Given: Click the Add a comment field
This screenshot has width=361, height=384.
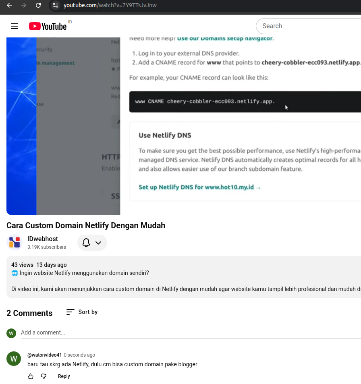Looking at the screenshot, I should click(x=191, y=332).
